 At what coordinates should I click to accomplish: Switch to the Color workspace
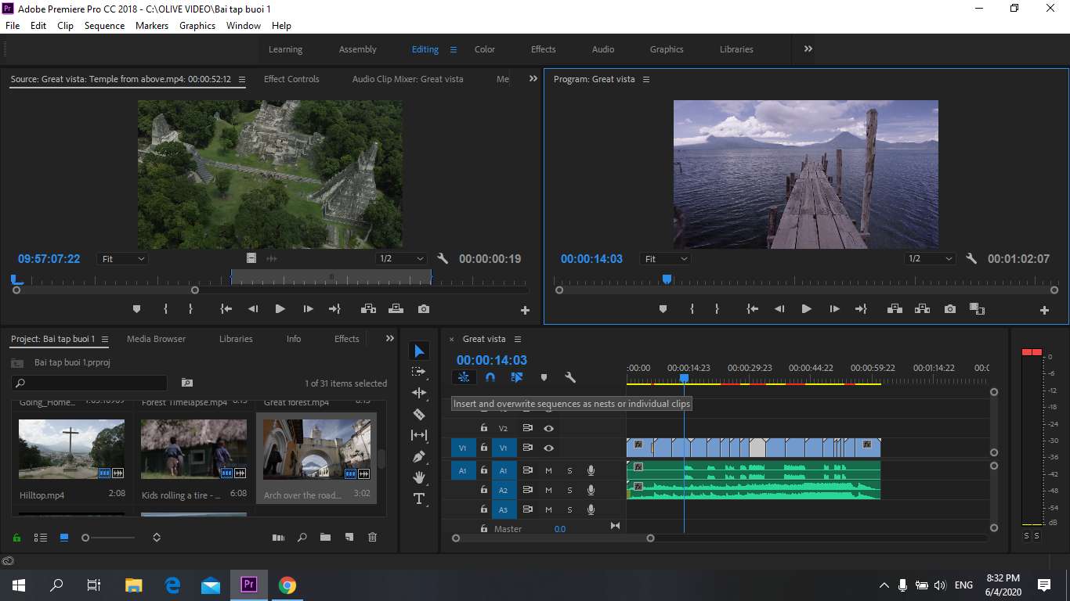(x=485, y=49)
